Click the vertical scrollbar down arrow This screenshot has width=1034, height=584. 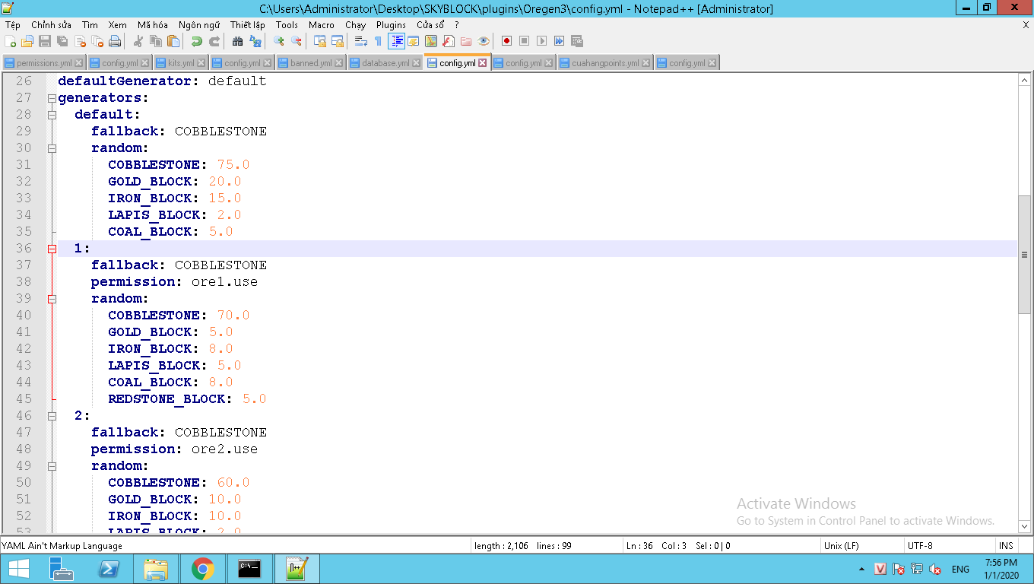(1024, 525)
